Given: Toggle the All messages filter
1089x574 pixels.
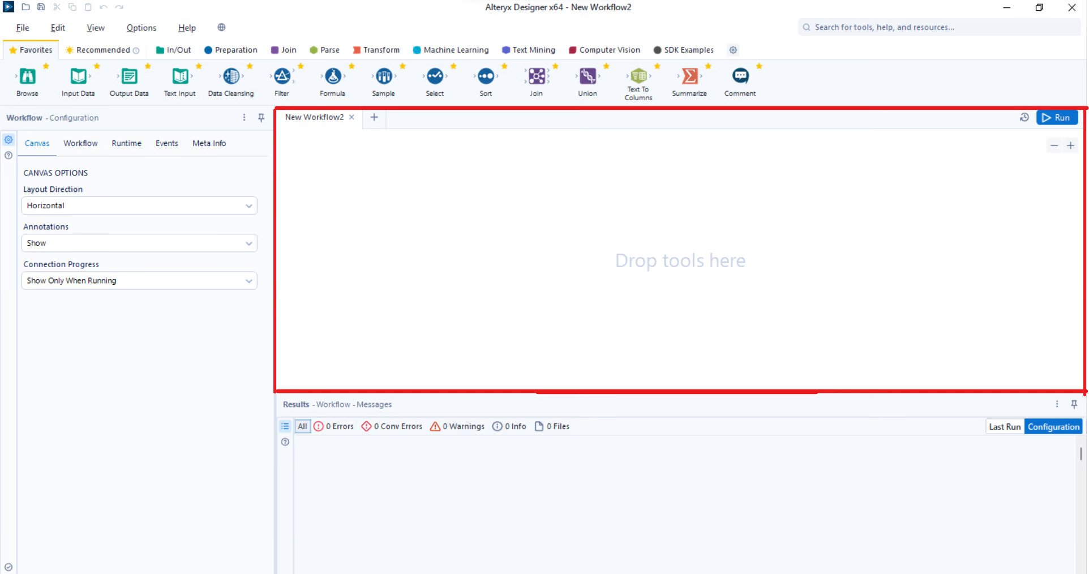Looking at the screenshot, I should [x=303, y=426].
